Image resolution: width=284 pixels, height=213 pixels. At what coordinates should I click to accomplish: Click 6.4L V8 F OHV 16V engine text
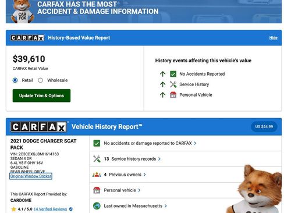coord(27,163)
